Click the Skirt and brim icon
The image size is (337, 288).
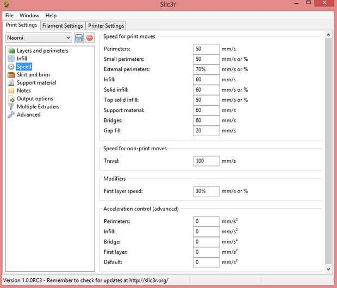[11, 75]
